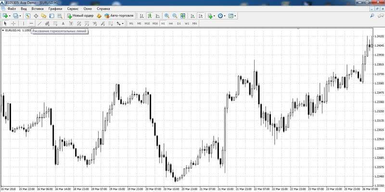The image size is (385, 192).
Task: Click the New Chart icon
Action: (x=5, y=16)
